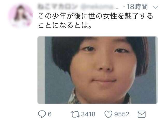
Task: Open the blurred @handle next to the name
Action: [100, 7]
